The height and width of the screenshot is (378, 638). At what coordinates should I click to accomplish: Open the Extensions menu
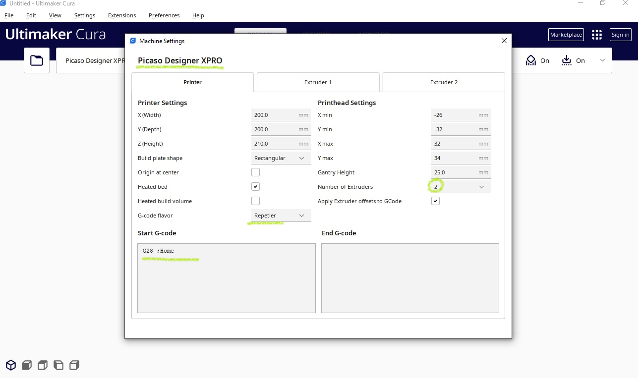pos(122,15)
